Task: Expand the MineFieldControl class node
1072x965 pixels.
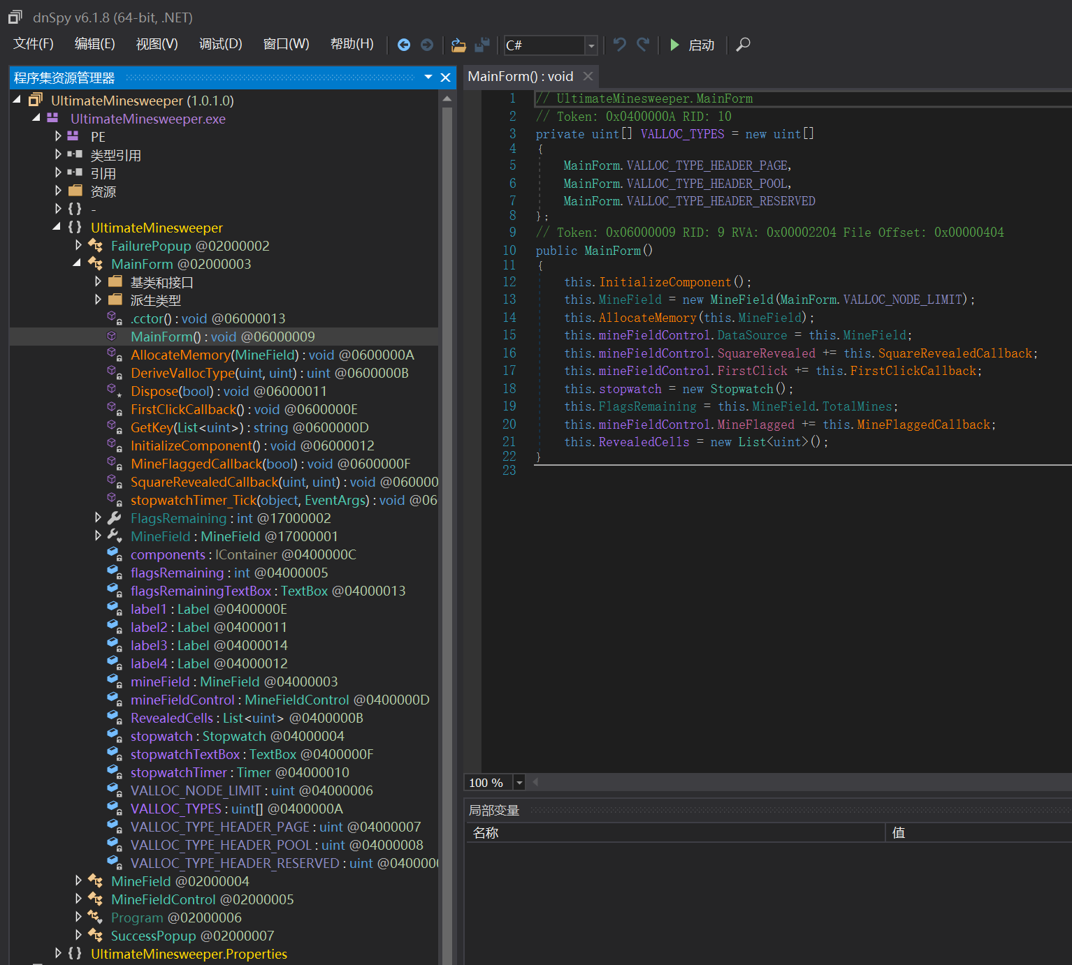Action: tap(78, 899)
